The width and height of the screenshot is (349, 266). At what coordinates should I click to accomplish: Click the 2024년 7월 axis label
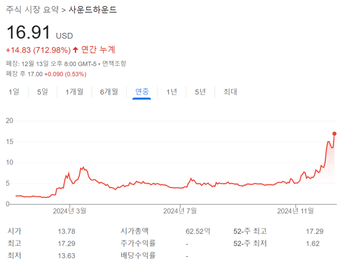[x=180, y=211]
